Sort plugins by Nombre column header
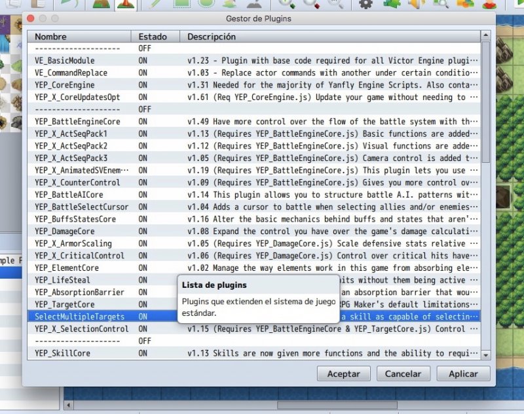Viewport: 524px width, 414px height. click(x=79, y=37)
